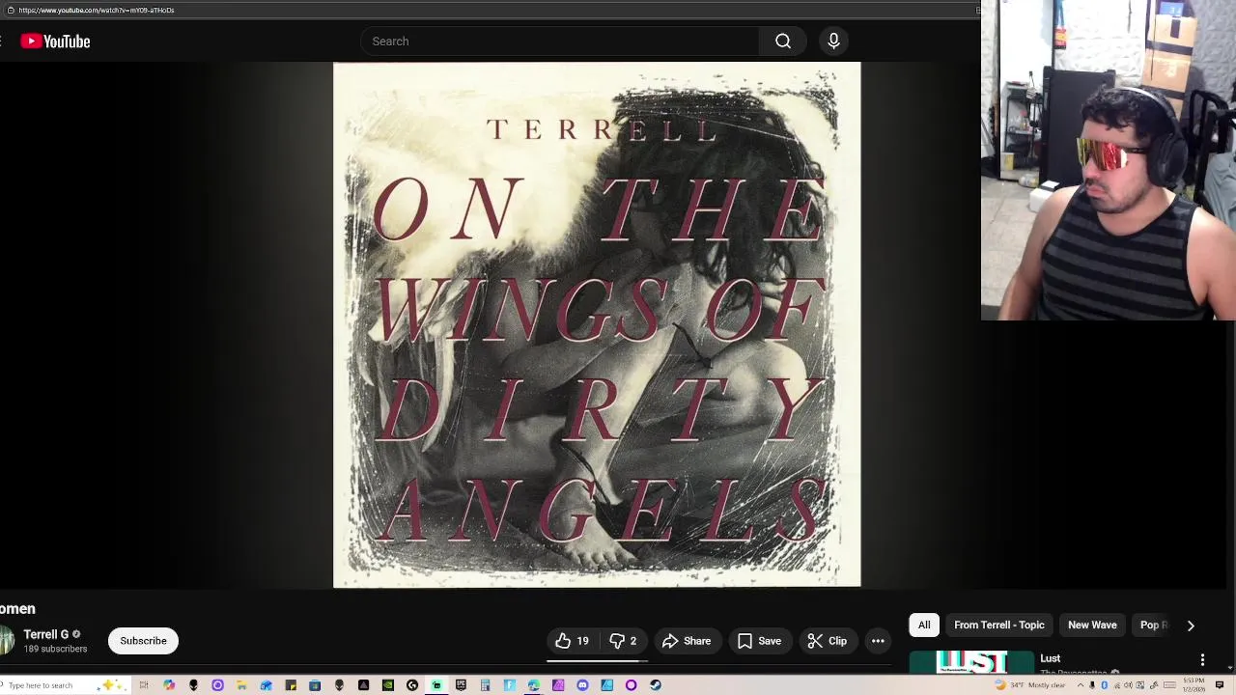Click the album art video player

[597, 324]
